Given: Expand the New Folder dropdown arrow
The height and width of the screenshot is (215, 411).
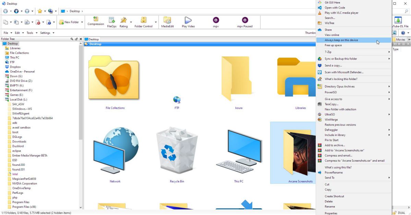Looking at the screenshot, I should tap(82, 22).
